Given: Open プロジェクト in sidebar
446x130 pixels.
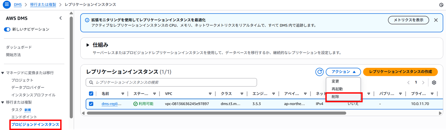Looking at the screenshot, I should [x=22, y=80].
